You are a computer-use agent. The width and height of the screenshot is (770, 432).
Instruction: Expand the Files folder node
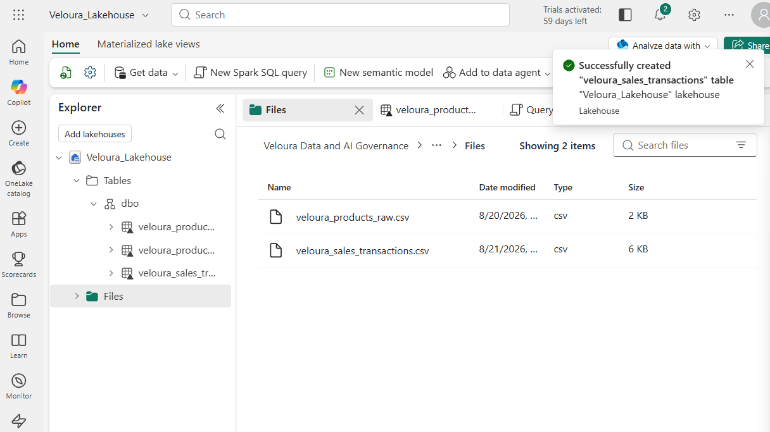(77, 296)
